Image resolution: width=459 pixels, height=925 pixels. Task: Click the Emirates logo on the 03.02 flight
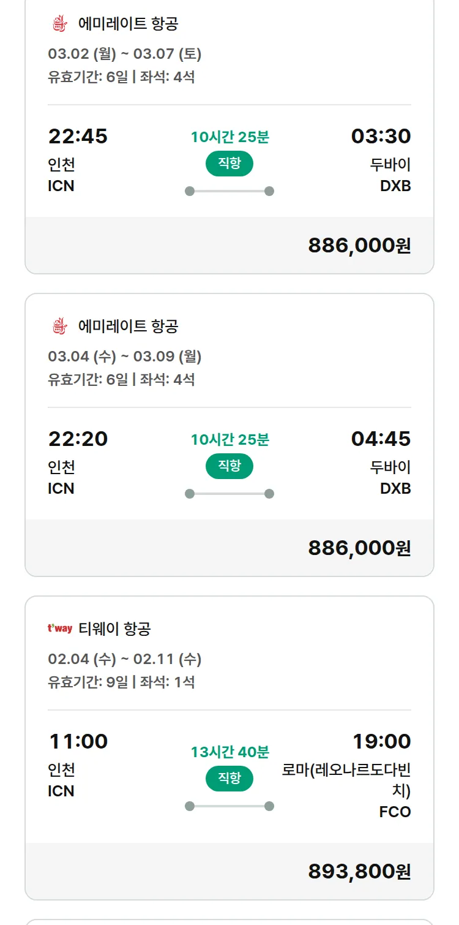pyautogui.click(x=59, y=24)
